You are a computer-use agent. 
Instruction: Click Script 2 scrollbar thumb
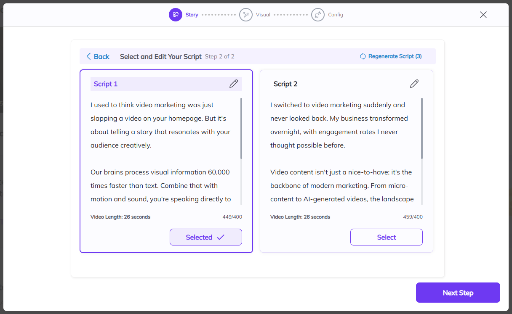click(x=422, y=128)
